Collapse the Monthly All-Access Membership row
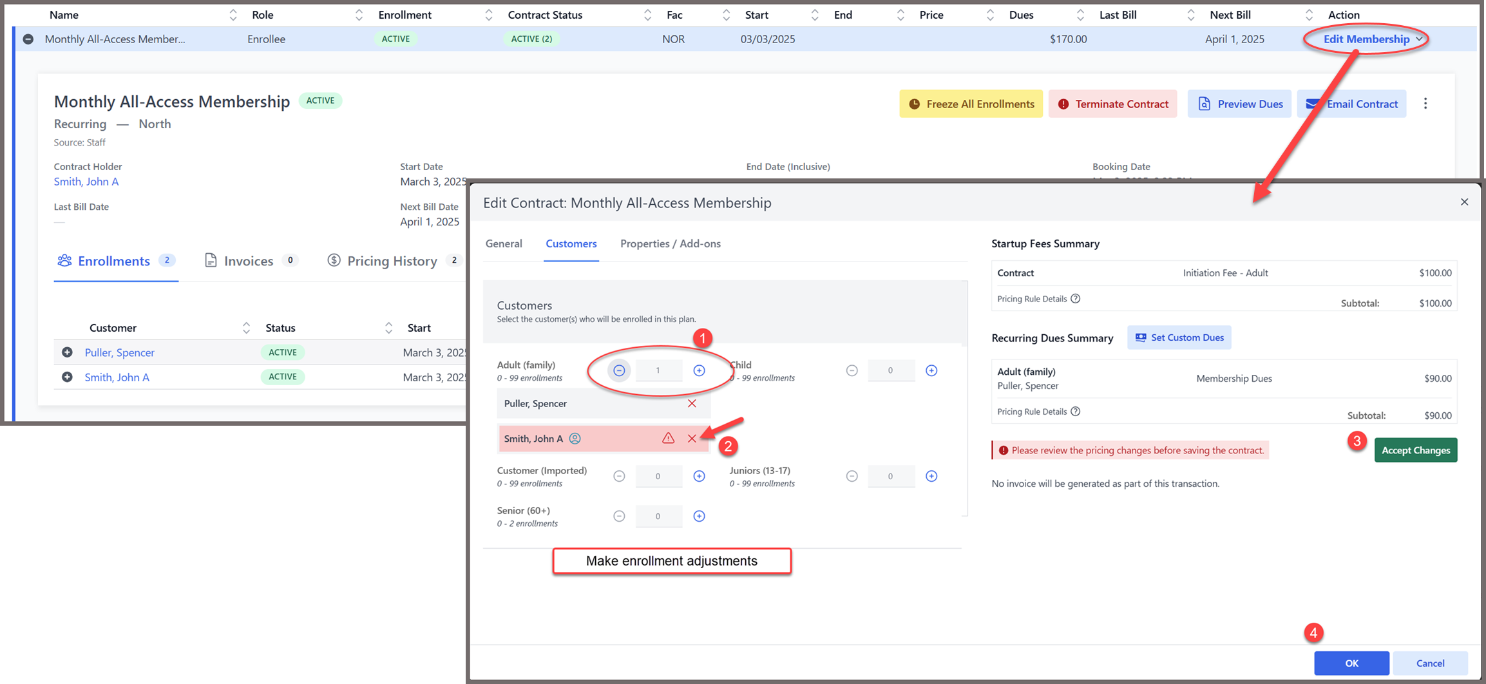The image size is (1486, 684). pyautogui.click(x=28, y=39)
